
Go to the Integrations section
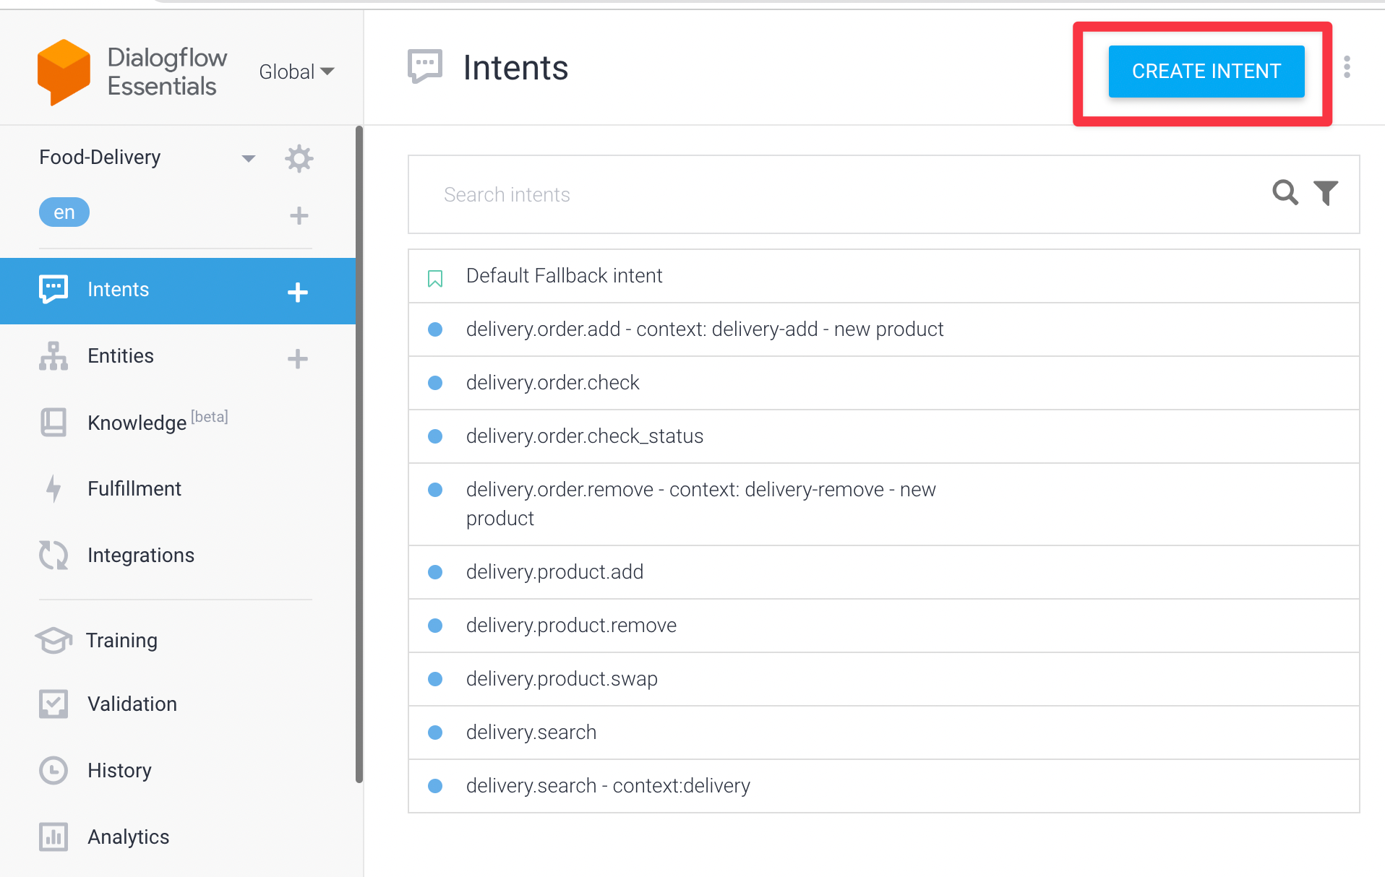coord(140,556)
